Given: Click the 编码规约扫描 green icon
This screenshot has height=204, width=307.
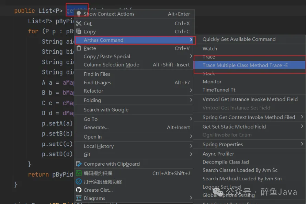Looking at the screenshot, I should pos(79,173).
